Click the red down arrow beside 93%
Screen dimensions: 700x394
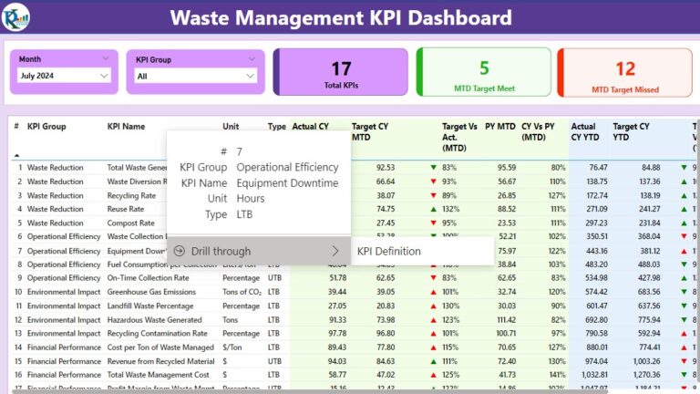click(433, 181)
